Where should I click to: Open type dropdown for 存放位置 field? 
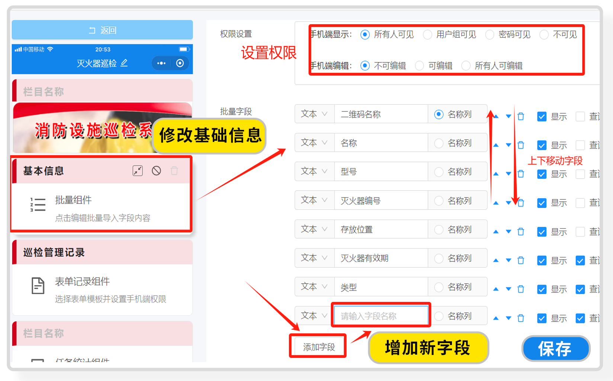pyautogui.click(x=314, y=229)
